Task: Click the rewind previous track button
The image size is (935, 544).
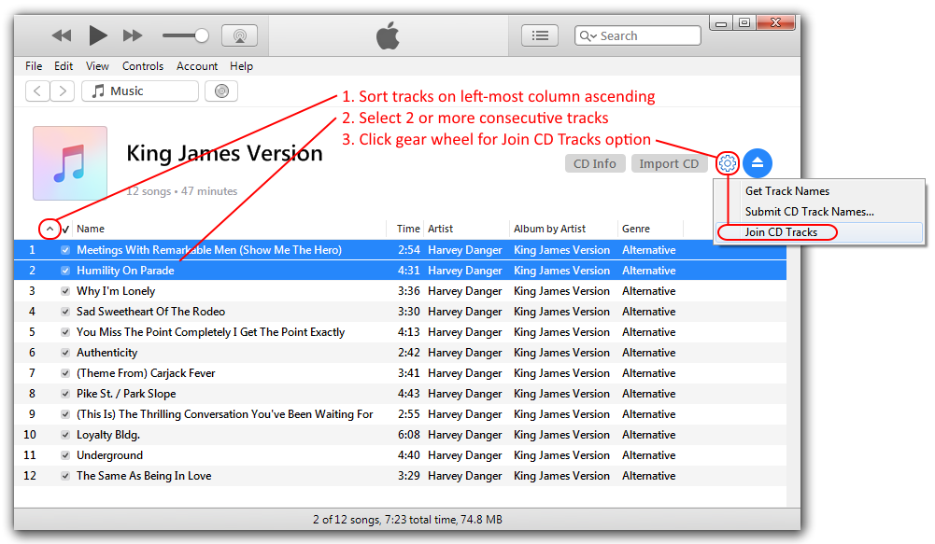Action: pos(62,35)
